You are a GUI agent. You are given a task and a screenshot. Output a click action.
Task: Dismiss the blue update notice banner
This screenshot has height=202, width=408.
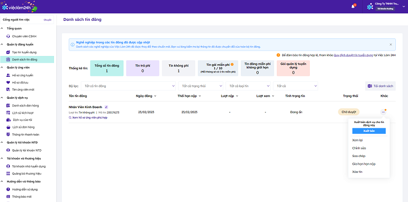[x=390, y=44]
